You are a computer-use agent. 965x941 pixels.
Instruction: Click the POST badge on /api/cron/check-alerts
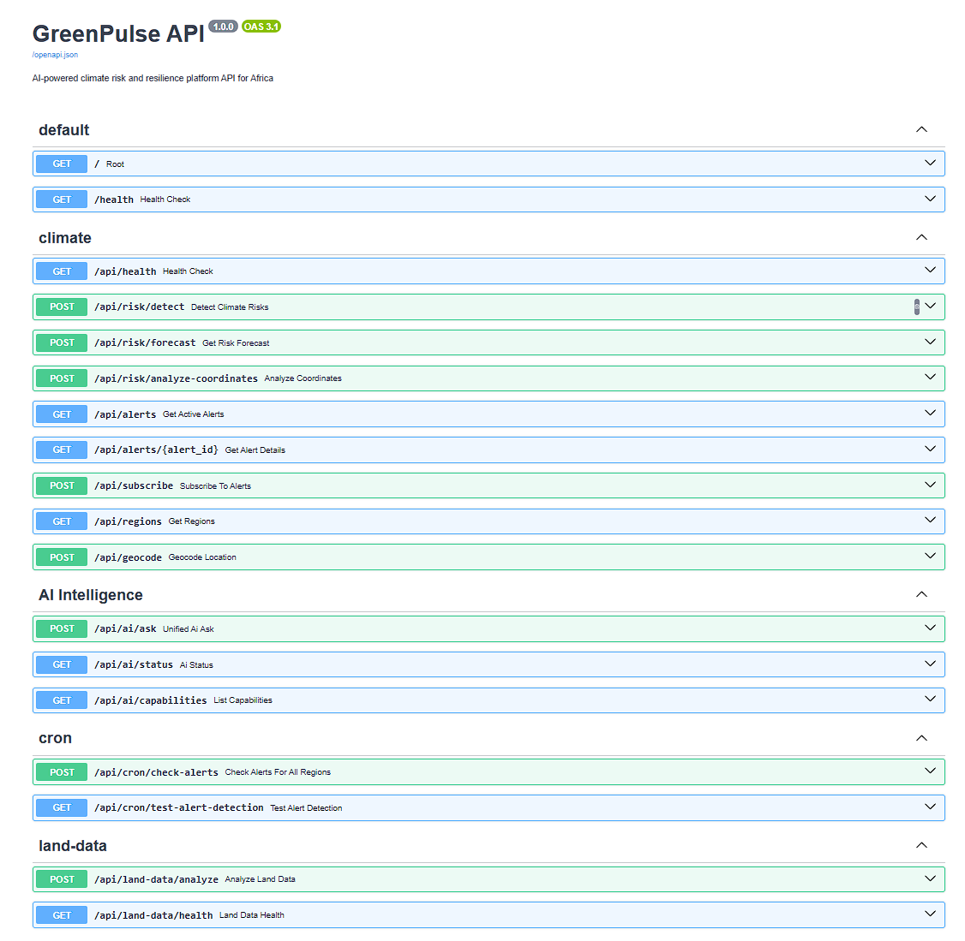pos(60,771)
